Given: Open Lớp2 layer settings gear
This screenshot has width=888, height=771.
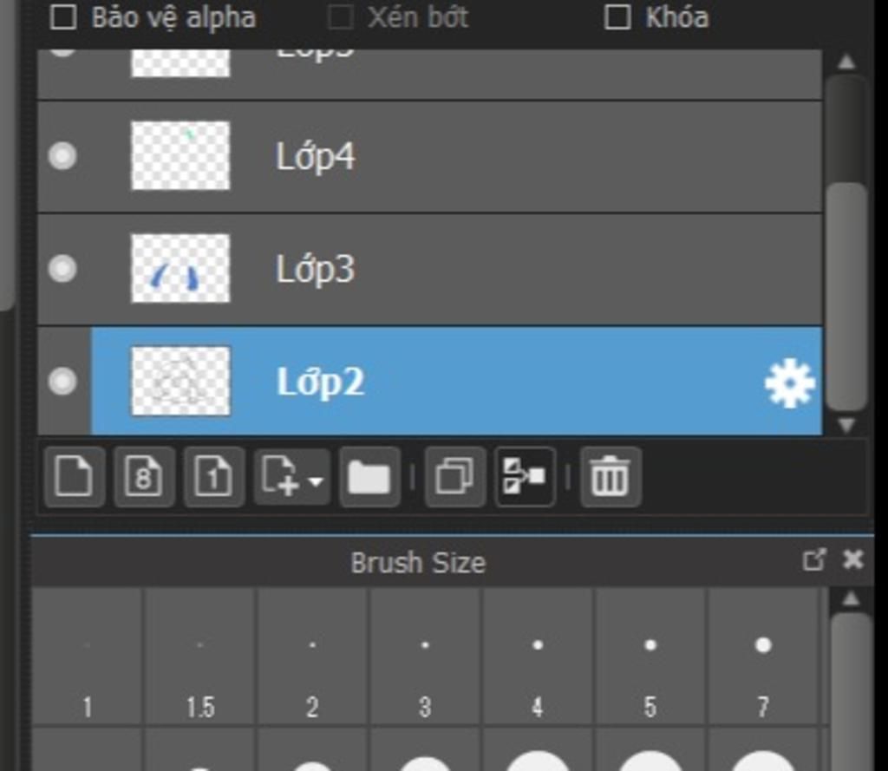Looking at the screenshot, I should [x=789, y=383].
